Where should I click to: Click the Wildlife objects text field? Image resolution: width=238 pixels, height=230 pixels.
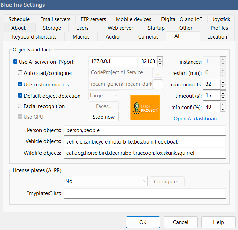click(145, 153)
